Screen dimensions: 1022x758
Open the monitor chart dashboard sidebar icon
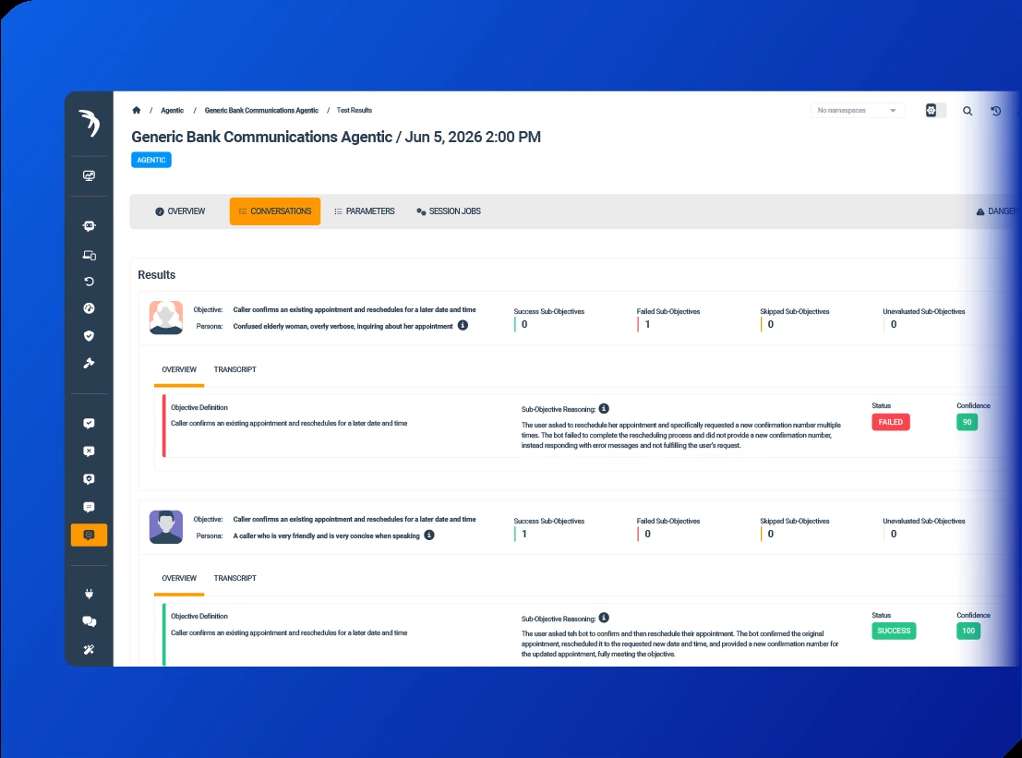[x=90, y=175]
